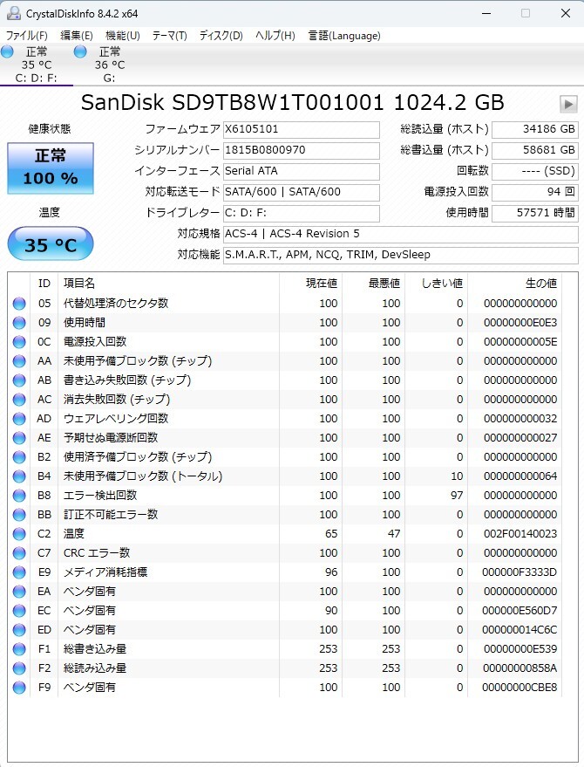
Task: Select the C: D: F: disk tab
Action: (37, 65)
